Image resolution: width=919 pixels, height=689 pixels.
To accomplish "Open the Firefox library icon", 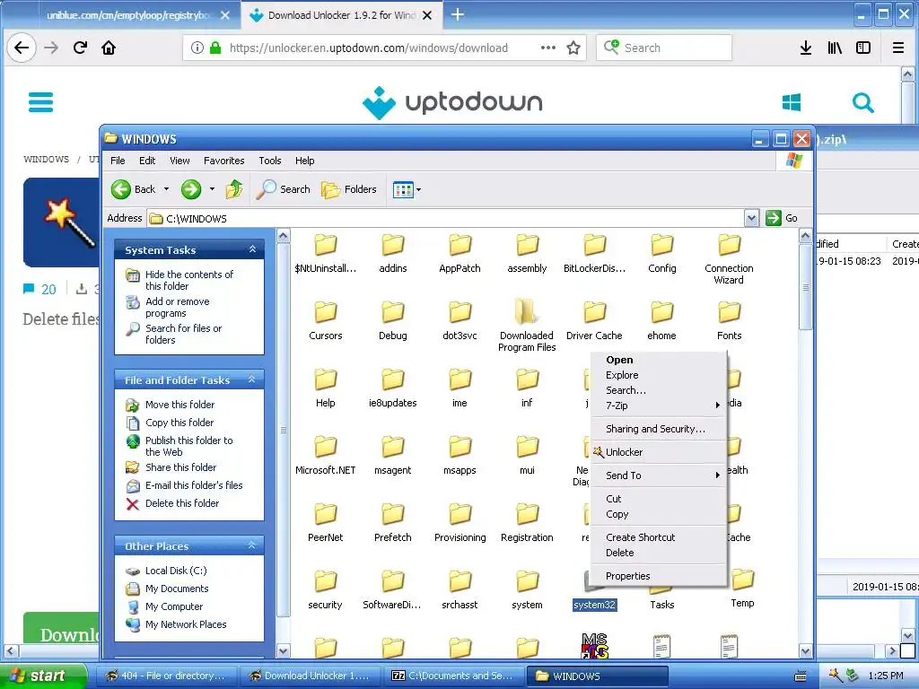I will tap(835, 48).
